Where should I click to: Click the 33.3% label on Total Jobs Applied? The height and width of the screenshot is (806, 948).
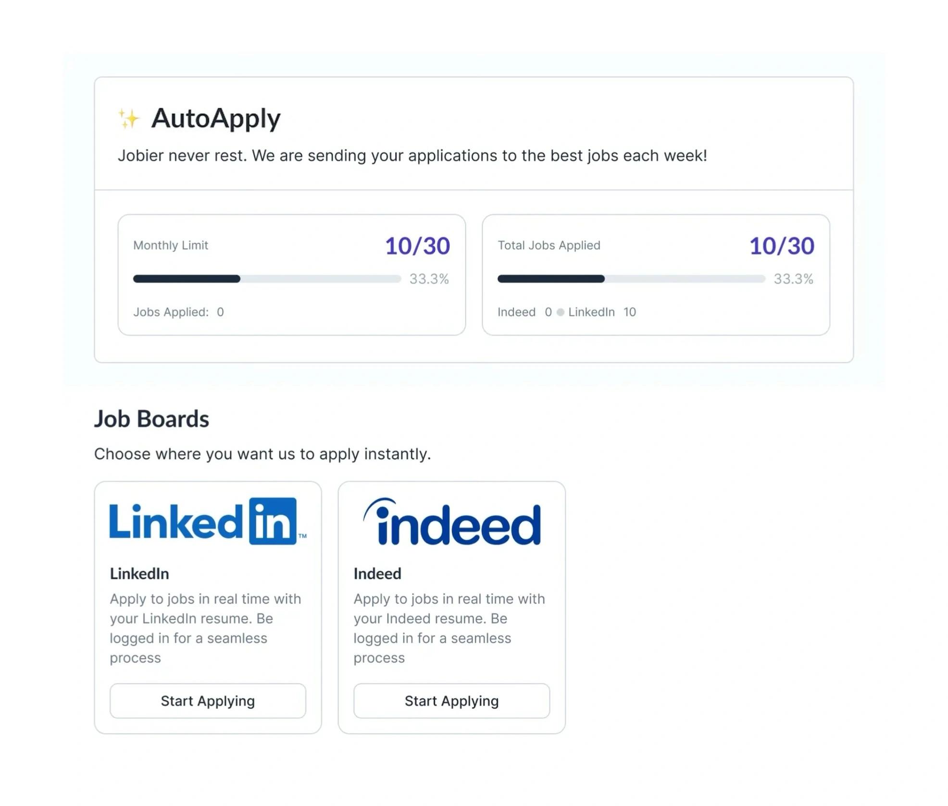point(794,279)
